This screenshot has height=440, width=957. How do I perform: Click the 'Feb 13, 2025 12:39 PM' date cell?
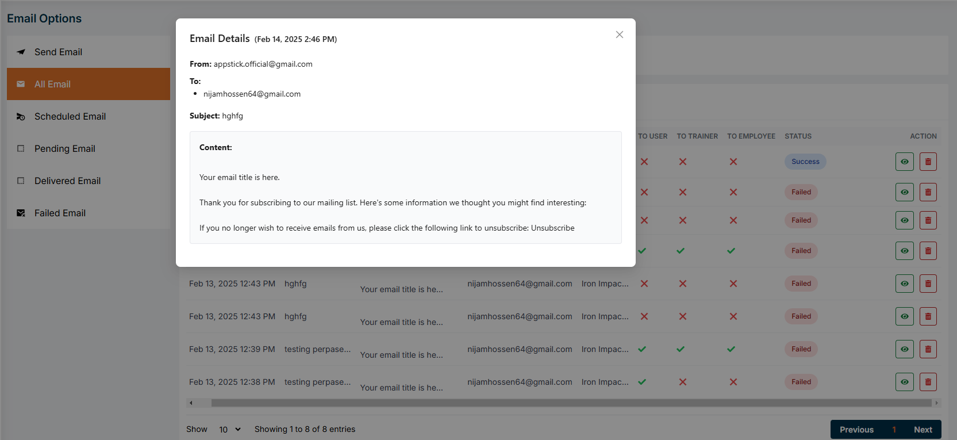pos(232,349)
